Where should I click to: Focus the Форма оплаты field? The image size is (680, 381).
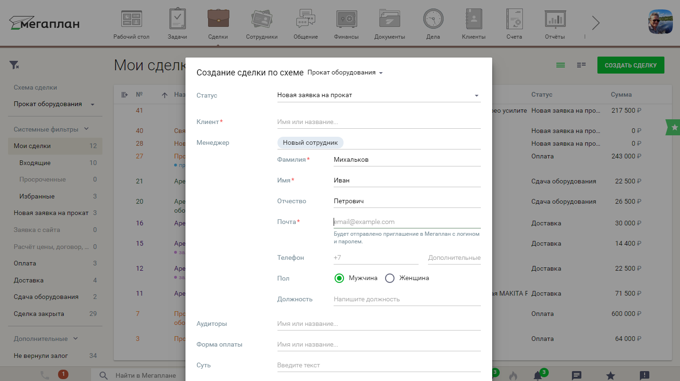pos(379,345)
